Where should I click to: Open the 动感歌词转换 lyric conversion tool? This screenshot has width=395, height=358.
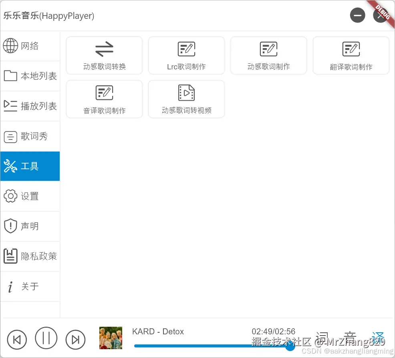[x=104, y=55]
